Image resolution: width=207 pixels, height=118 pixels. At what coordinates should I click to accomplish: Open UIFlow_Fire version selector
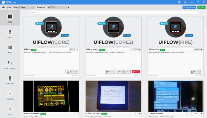(198, 49)
